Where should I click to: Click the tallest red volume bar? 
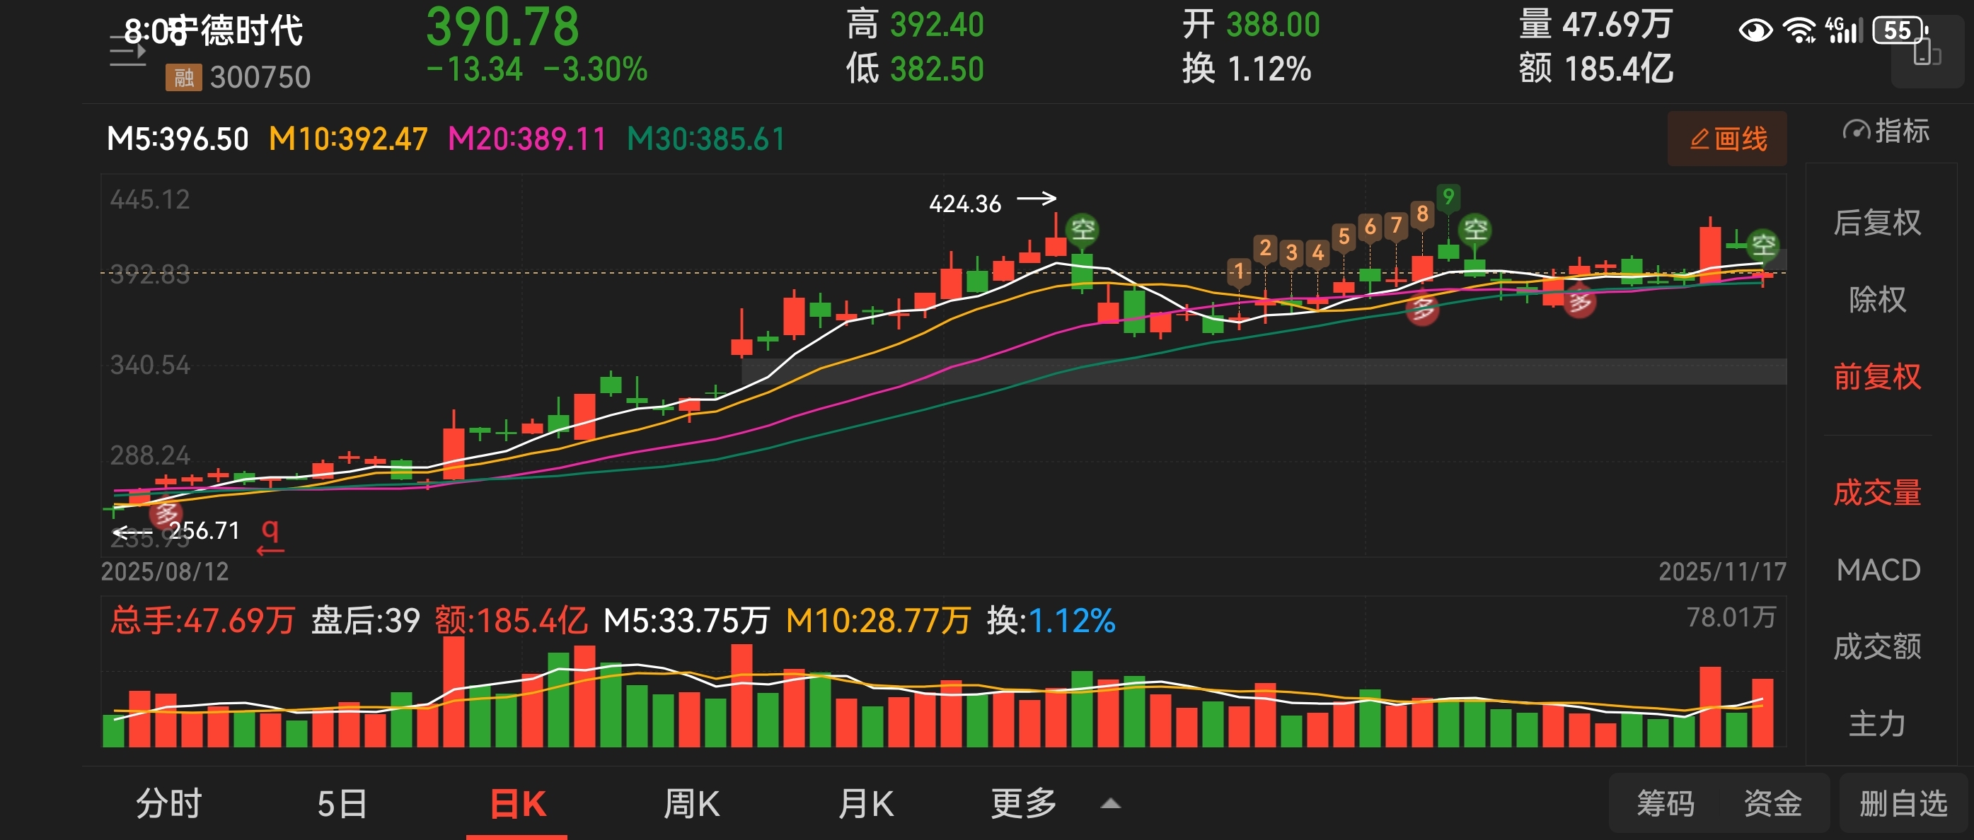point(454,691)
